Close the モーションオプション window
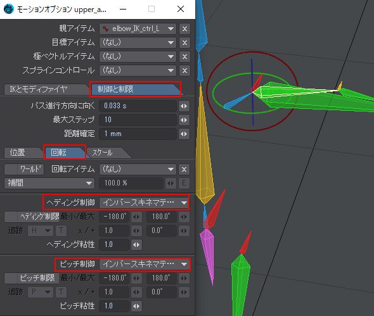 click(x=181, y=9)
